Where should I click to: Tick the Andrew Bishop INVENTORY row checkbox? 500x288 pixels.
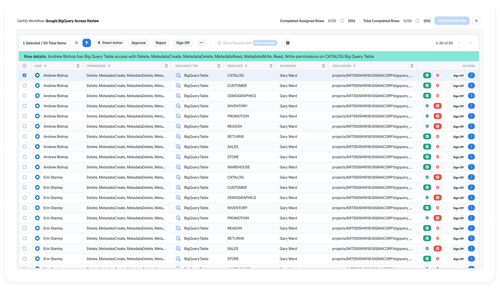tap(25, 106)
